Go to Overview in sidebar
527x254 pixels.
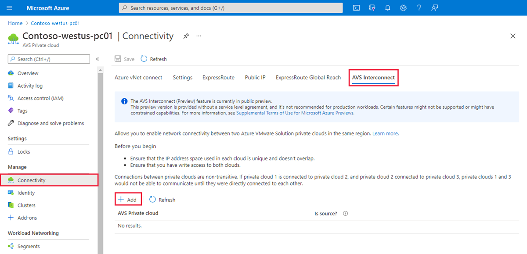click(x=28, y=73)
